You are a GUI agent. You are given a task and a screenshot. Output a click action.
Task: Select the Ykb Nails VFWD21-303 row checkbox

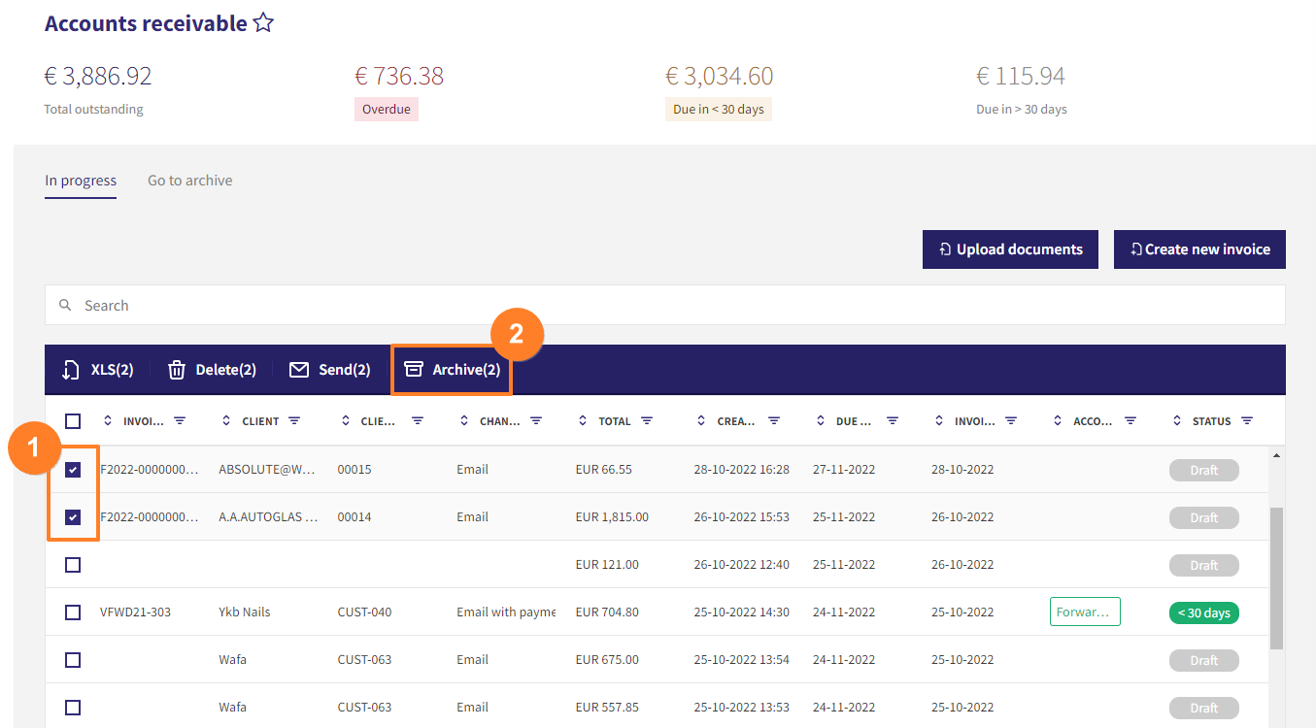tap(73, 612)
